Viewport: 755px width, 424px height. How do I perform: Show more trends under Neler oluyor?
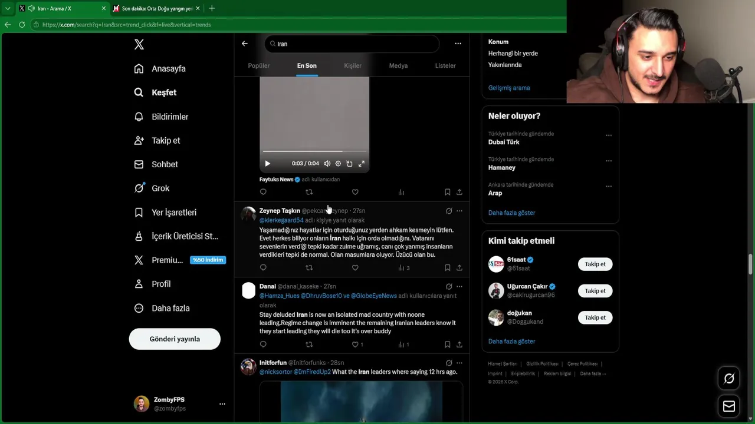[511, 213]
